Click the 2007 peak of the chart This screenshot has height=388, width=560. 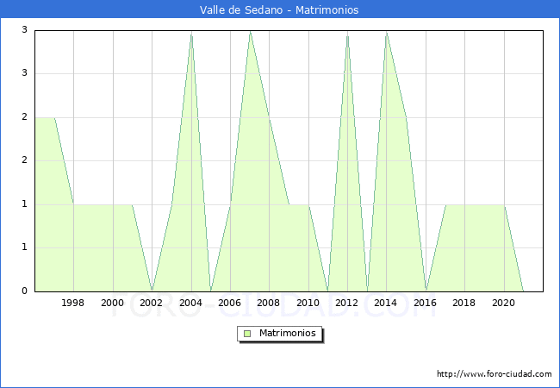[250, 33]
